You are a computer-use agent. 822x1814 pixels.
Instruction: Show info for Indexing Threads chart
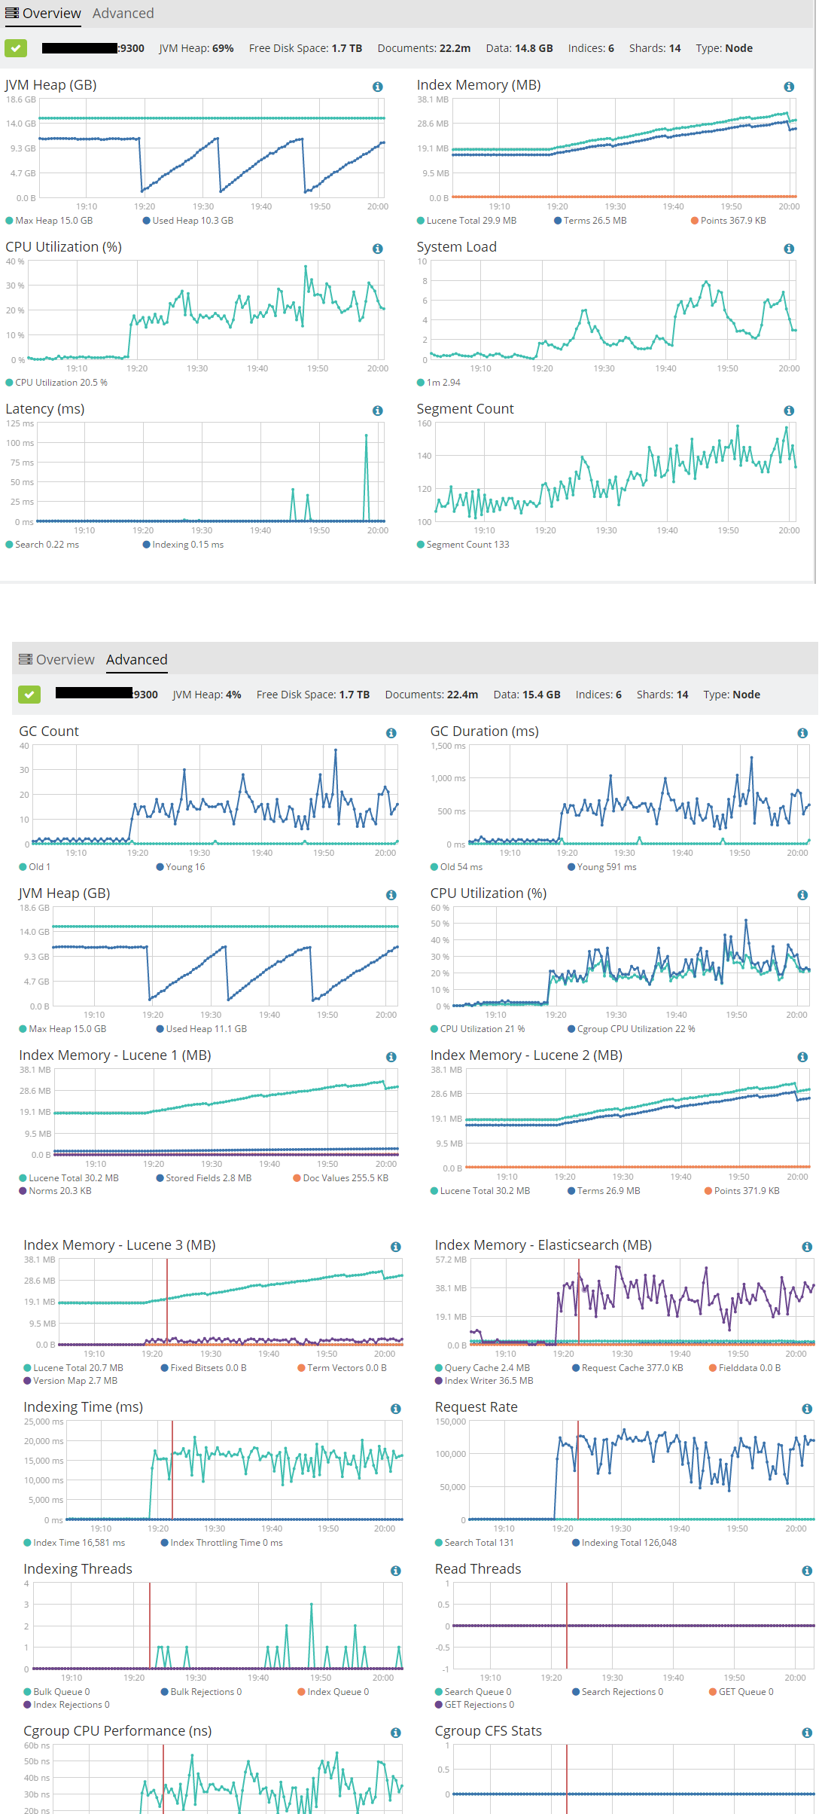pos(396,1571)
